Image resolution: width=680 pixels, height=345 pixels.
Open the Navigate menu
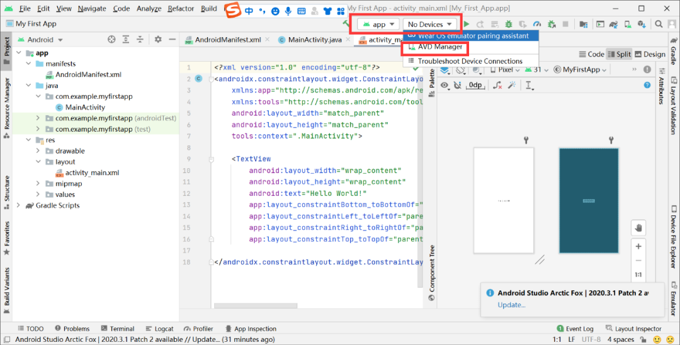[x=93, y=8]
